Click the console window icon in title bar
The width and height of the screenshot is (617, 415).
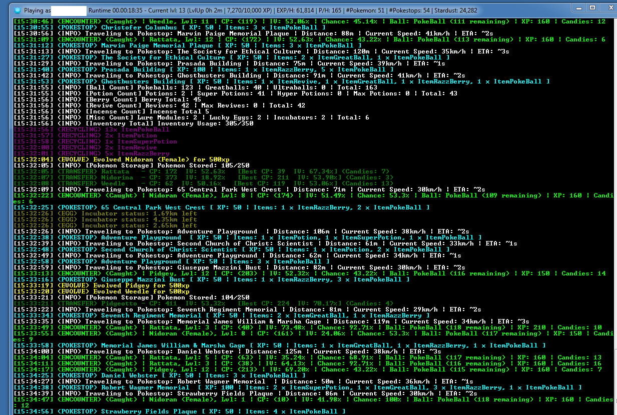[18, 10]
